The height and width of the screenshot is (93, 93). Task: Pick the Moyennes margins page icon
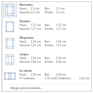(10, 43)
